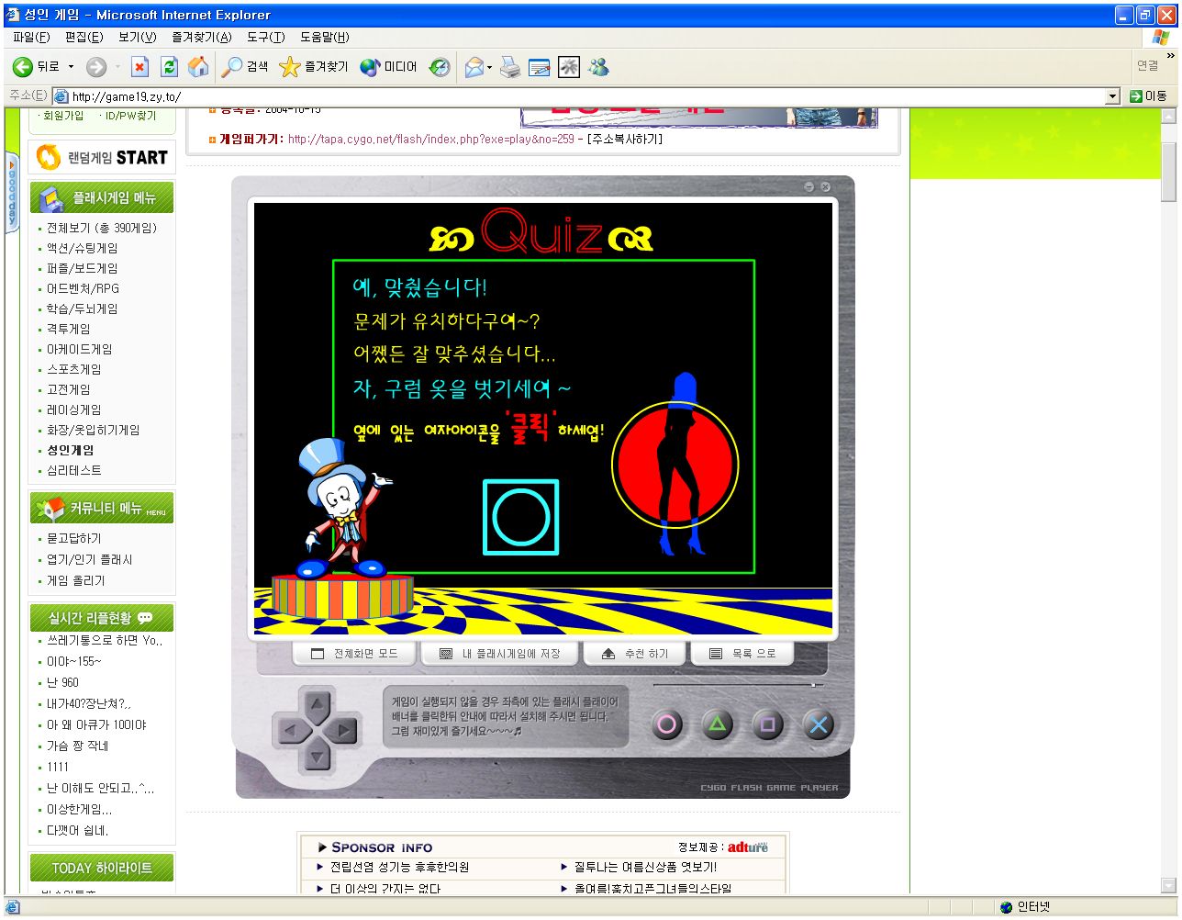The image size is (1182, 920).
Task: Stop page loading with the red X icon
Action: point(139,67)
